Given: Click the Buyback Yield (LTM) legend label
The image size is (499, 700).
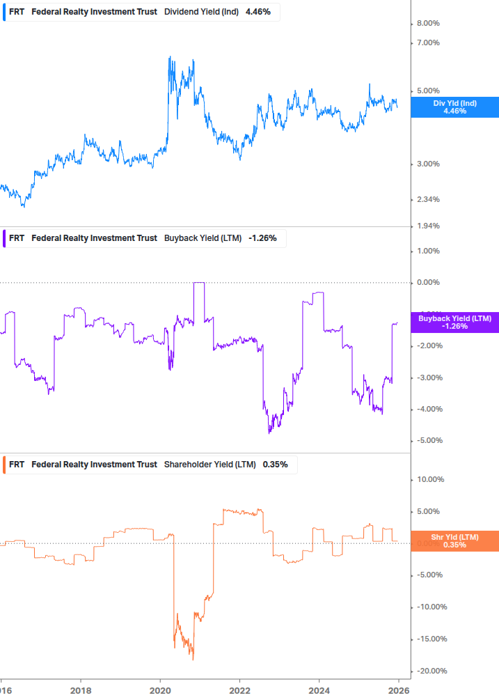Looking at the screenshot, I should tap(203, 238).
